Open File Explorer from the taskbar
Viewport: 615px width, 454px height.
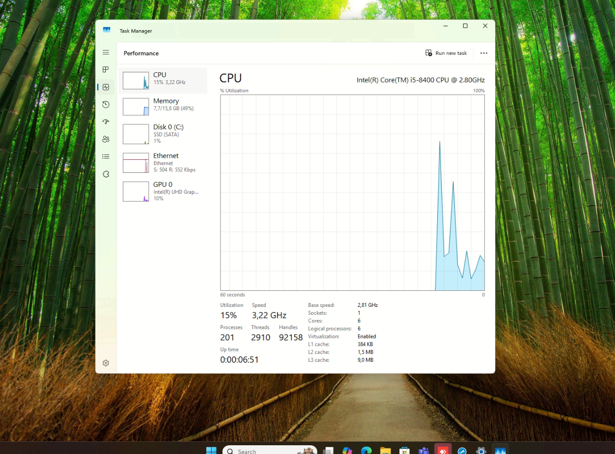click(385, 451)
